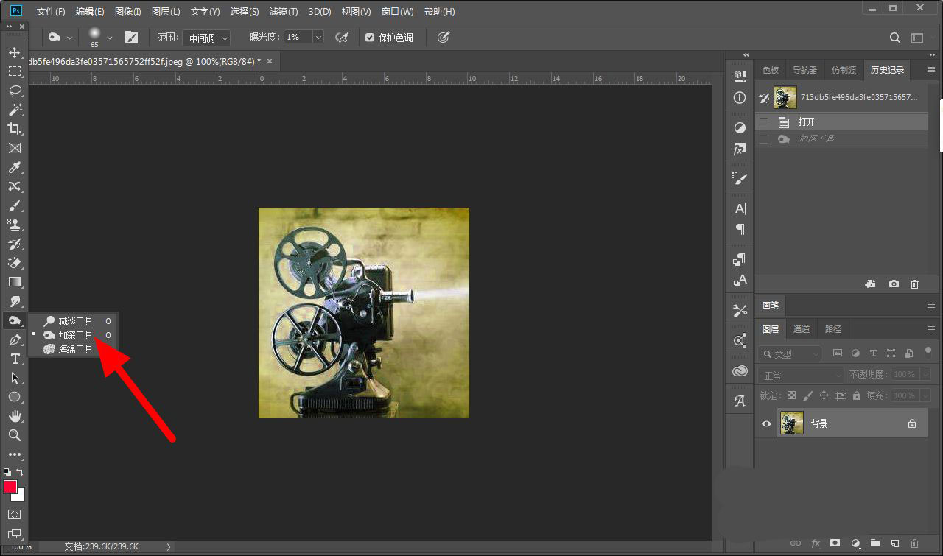
Task: Select the Horizontal Type tool
Action: tap(14, 359)
